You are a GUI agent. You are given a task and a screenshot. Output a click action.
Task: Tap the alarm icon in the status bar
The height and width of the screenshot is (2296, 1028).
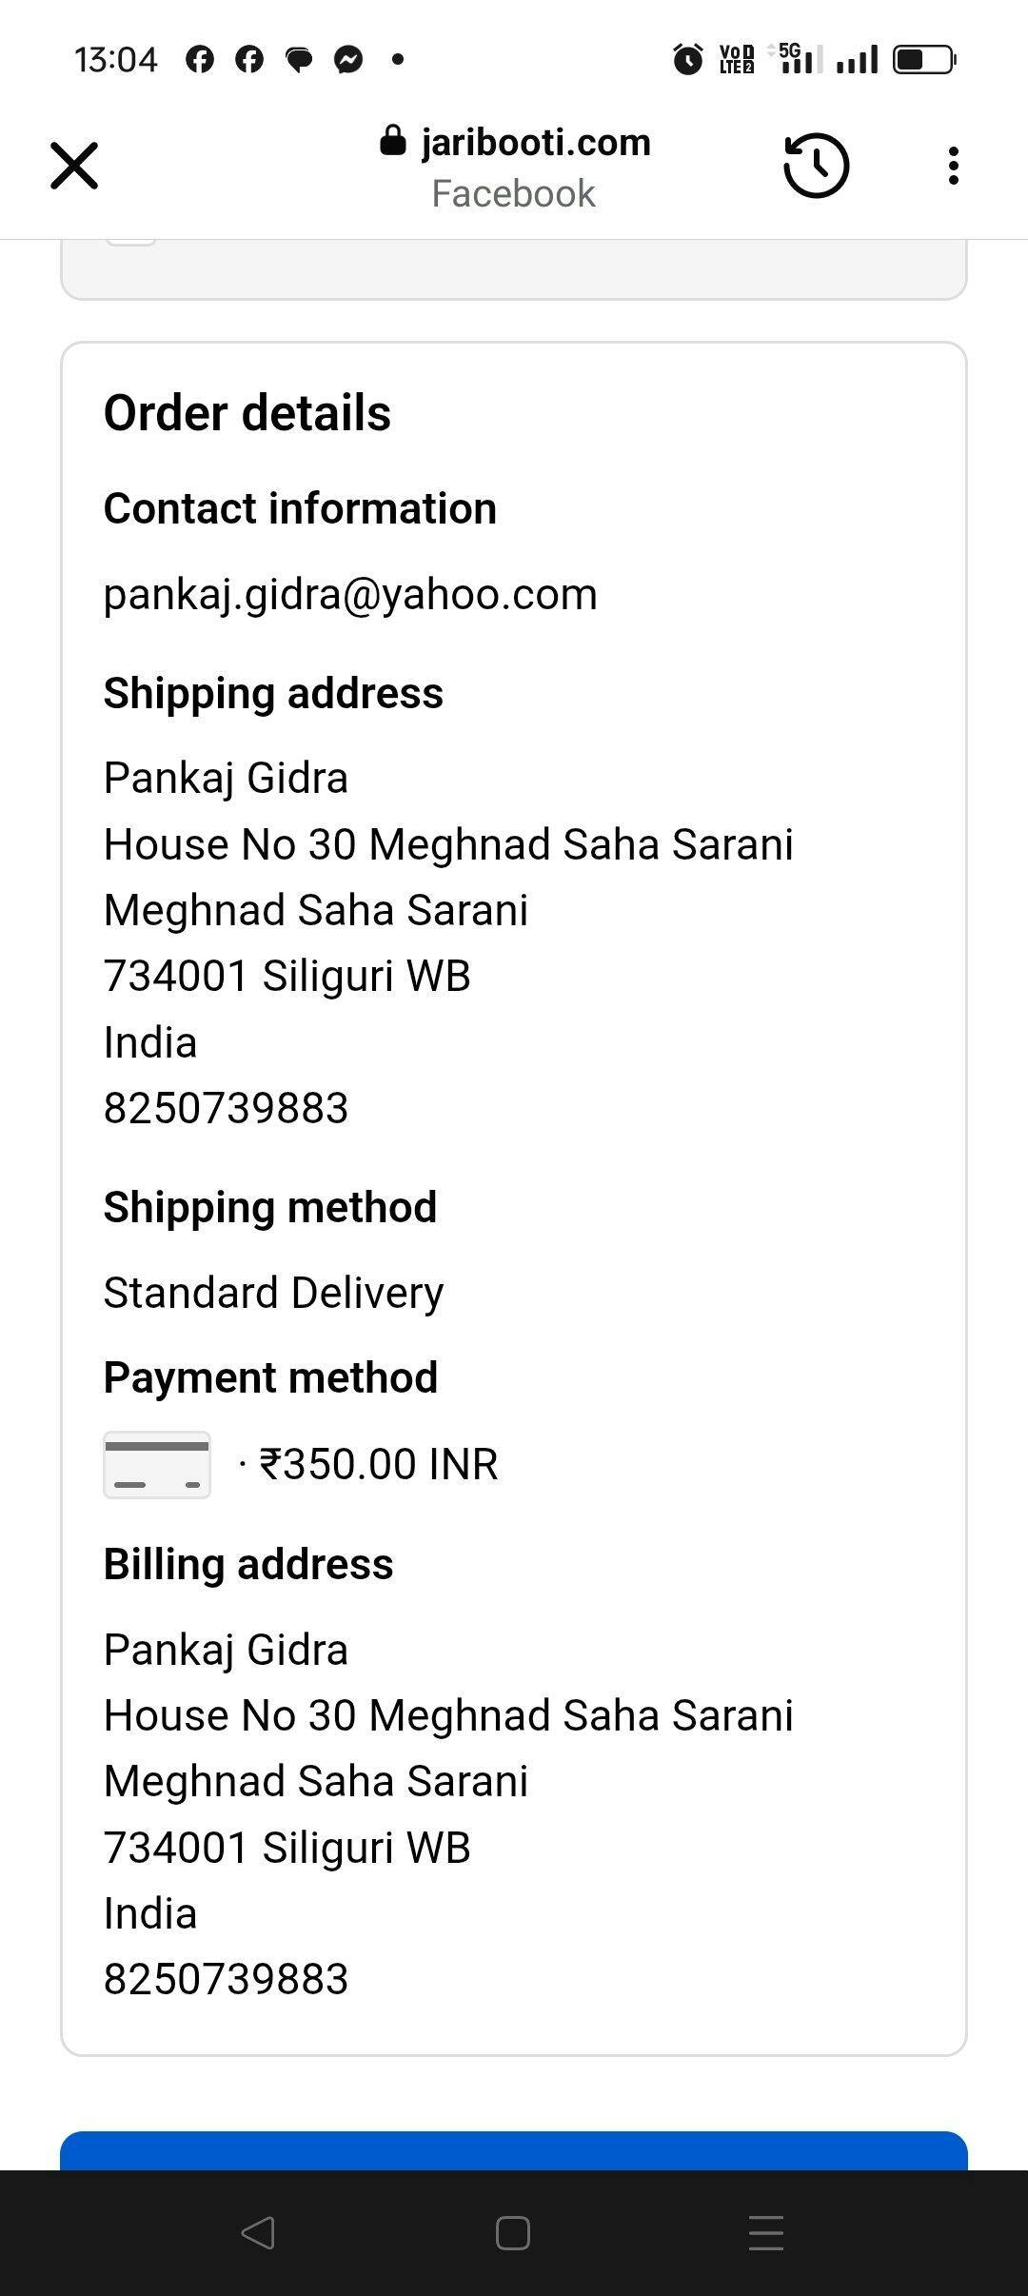pyautogui.click(x=687, y=60)
